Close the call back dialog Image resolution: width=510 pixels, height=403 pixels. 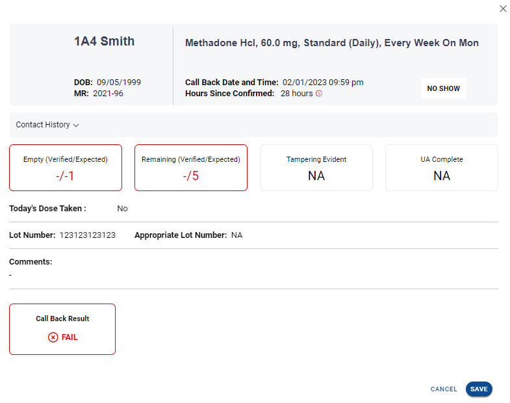point(503,8)
